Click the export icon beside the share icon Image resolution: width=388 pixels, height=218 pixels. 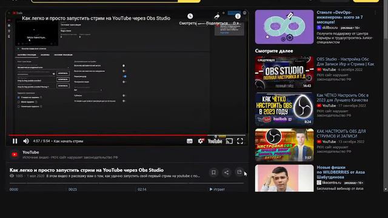(x=239, y=172)
